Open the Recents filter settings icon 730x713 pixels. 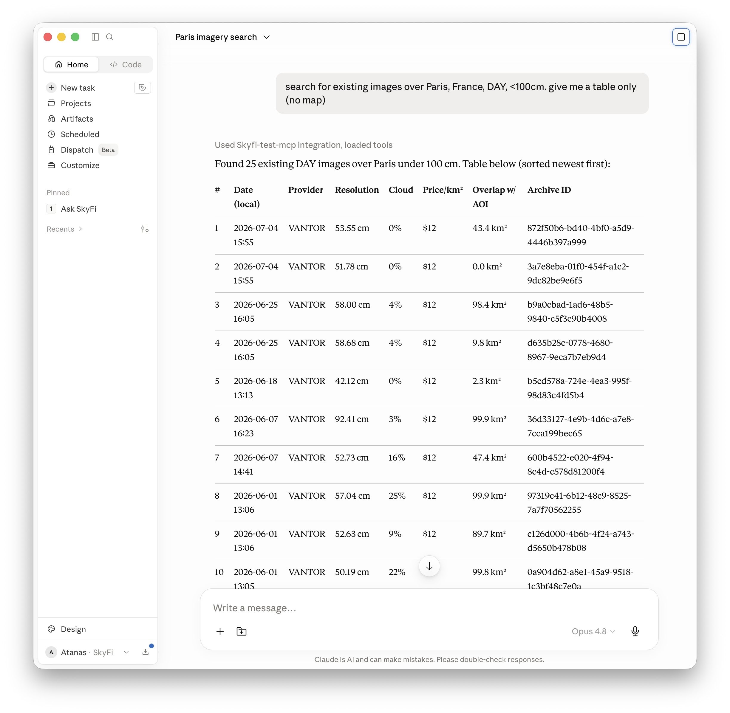click(145, 229)
